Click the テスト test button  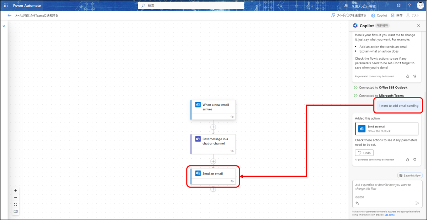[x=412, y=16]
